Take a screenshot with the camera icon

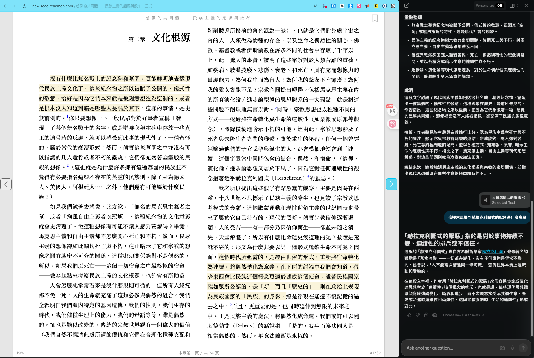click(502, 348)
